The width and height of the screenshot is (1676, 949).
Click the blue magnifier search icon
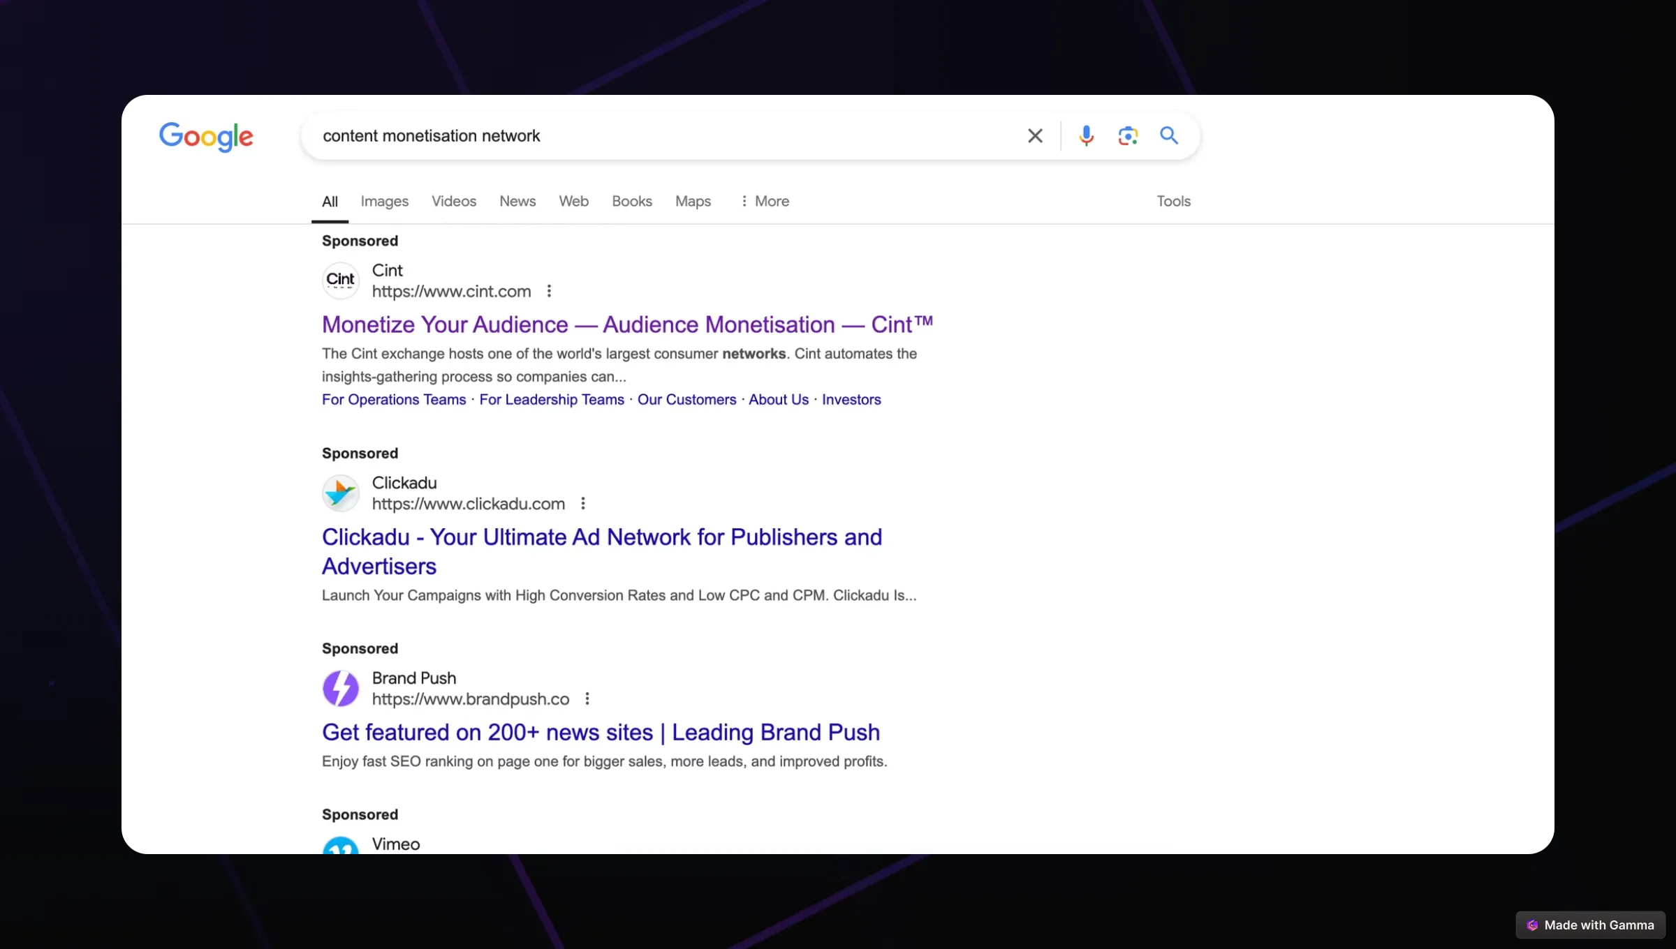pos(1169,135)
